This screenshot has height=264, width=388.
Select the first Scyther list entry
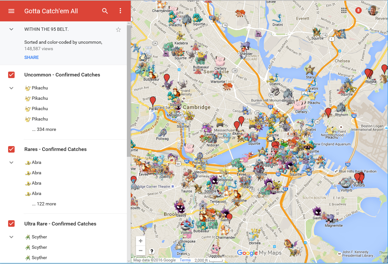coord(39,237)
